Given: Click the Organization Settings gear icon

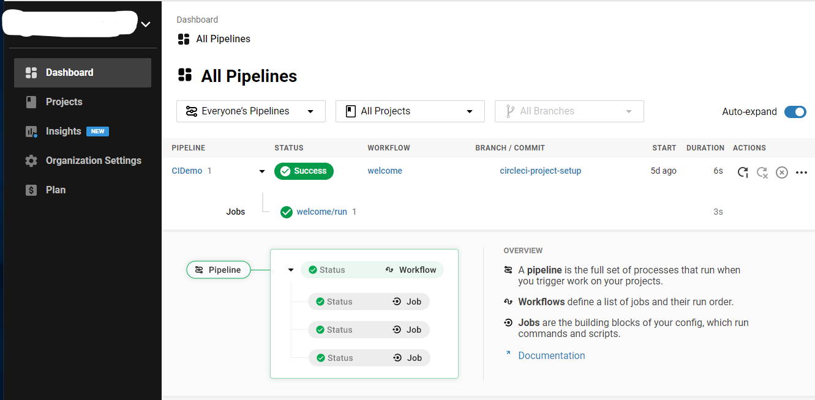Looking at the screenshot, I should coord(31,161).
